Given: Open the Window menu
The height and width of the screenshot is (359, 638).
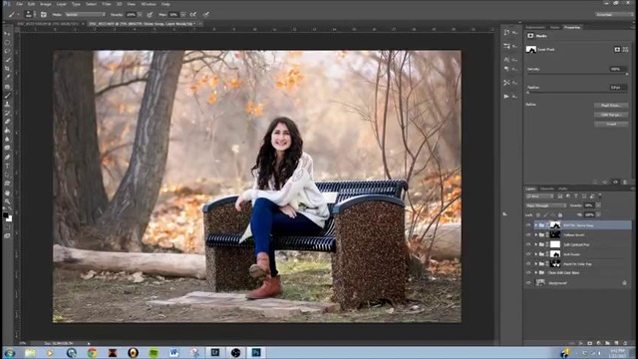Looking at the screenshot, I should coord(149,4).
